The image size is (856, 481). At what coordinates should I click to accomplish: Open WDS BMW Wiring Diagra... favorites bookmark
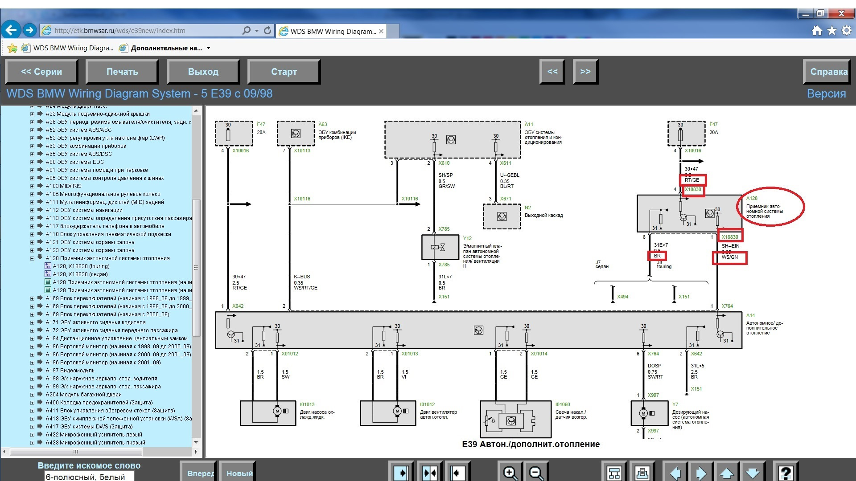pyautogui.click(x=68, y=48)
